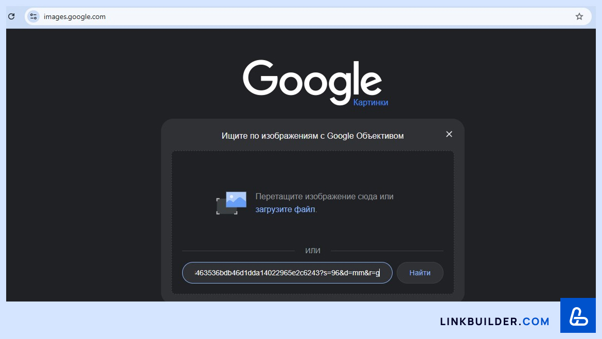
Task: Click the Перетащите изображение сюда text
Action: (325, 197)
